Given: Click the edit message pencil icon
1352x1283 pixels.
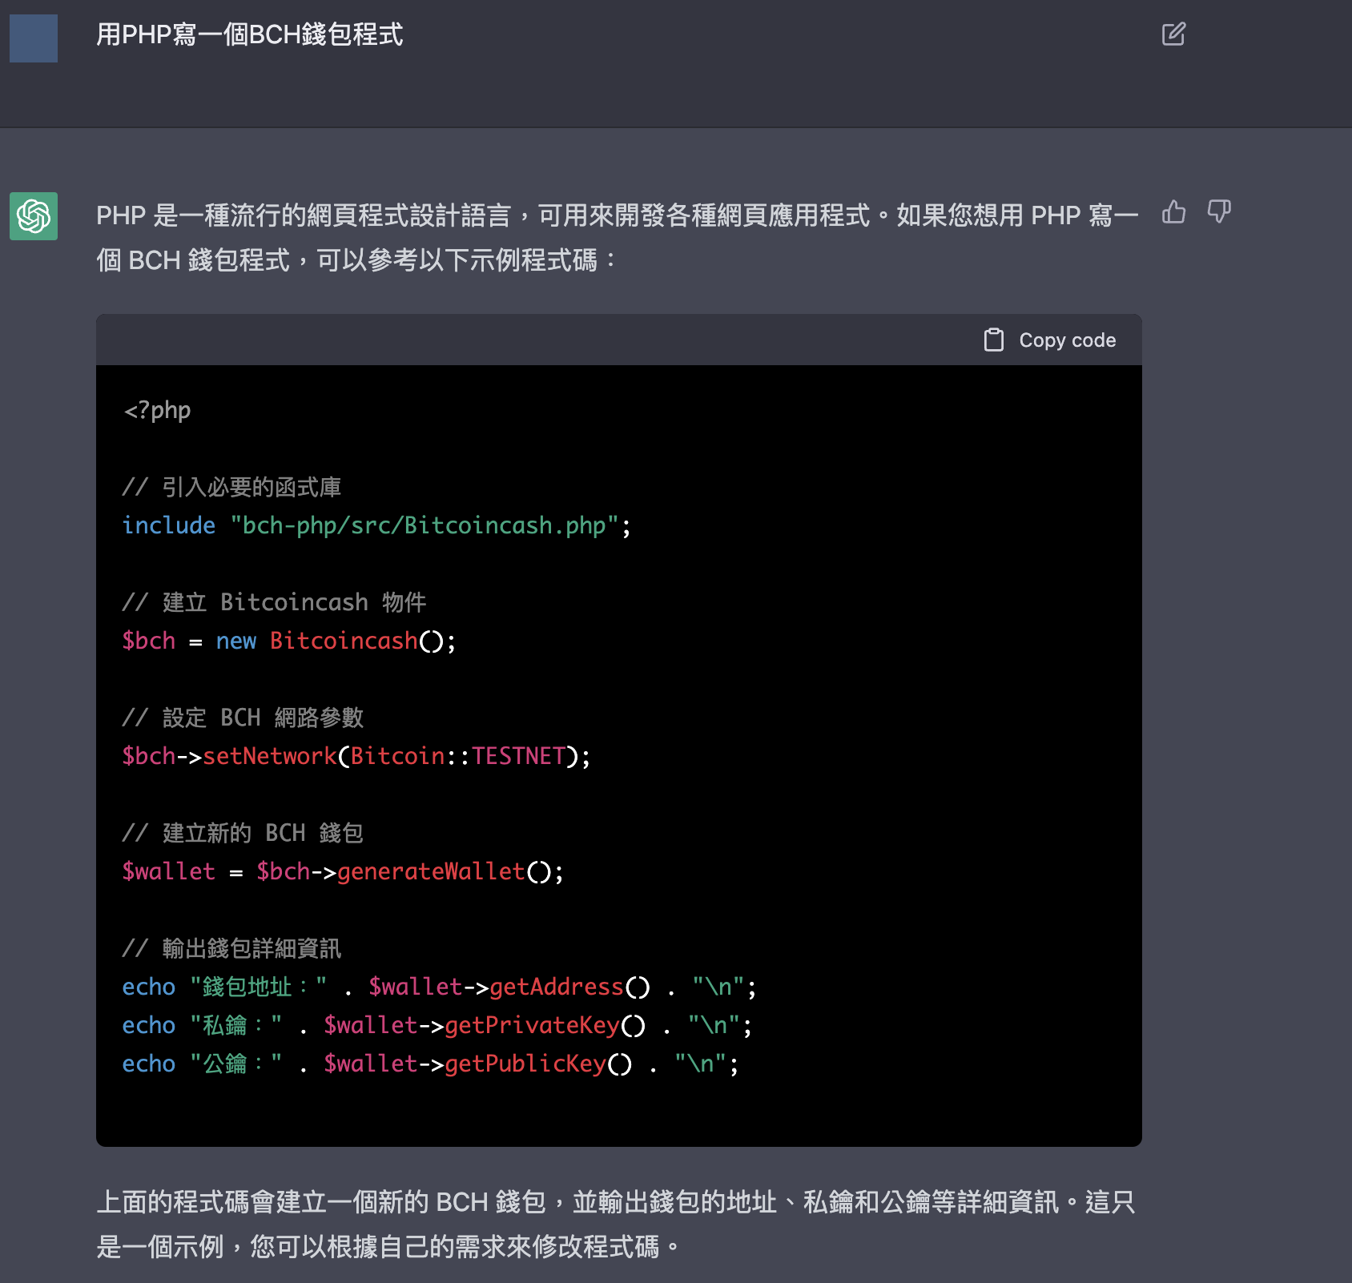Looking at the screenshot, I should coord(1173,34).
